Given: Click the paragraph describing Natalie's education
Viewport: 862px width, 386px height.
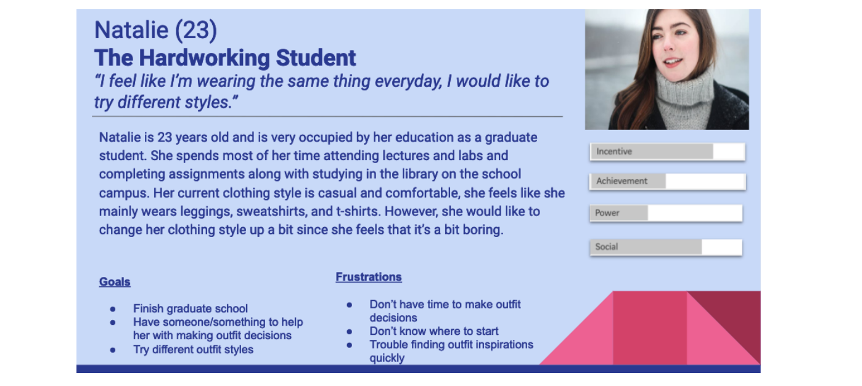Looking at the screenshot, I should point(332,183).
